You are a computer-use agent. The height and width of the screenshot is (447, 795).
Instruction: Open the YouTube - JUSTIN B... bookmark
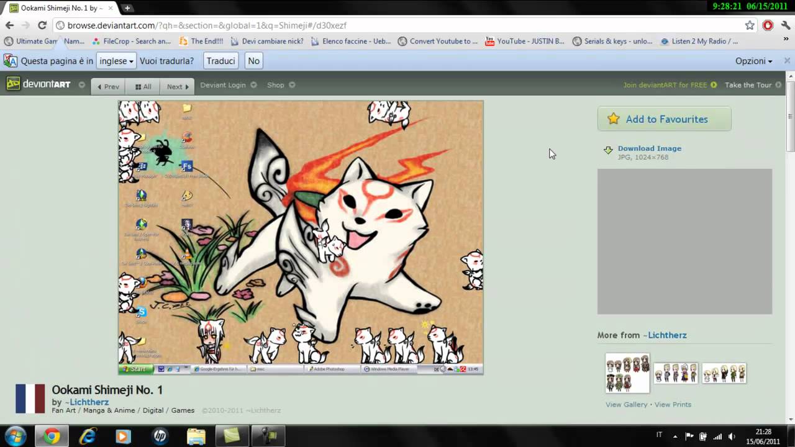click(x=525, y=41)
